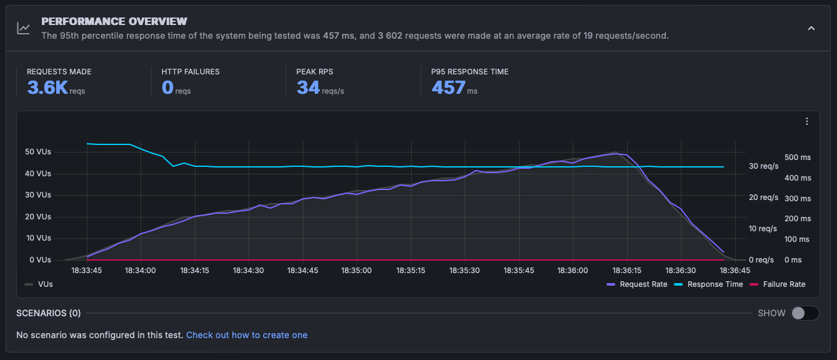837x360 pixels.
Task: Click the Performance Overview heading
Action: pyautogui.click(x=114, y=22)
